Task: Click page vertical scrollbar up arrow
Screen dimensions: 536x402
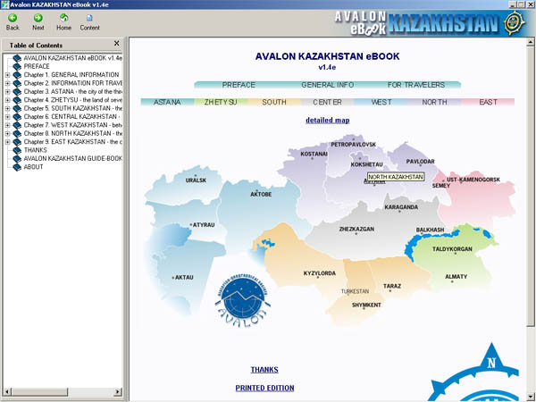Action: 530,43
